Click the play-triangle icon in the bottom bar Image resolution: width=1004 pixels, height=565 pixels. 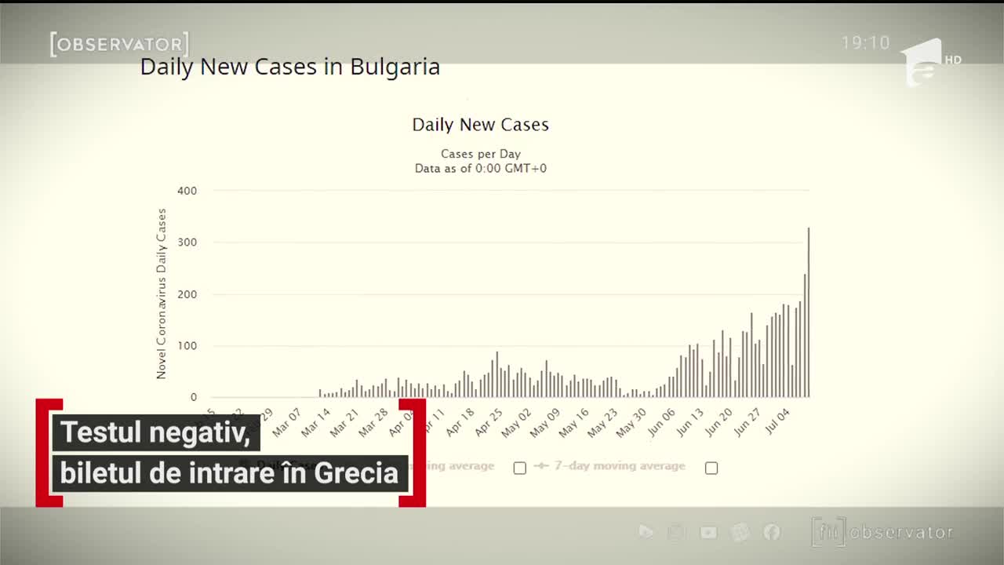pyautogui.click(x=646, y=532)
